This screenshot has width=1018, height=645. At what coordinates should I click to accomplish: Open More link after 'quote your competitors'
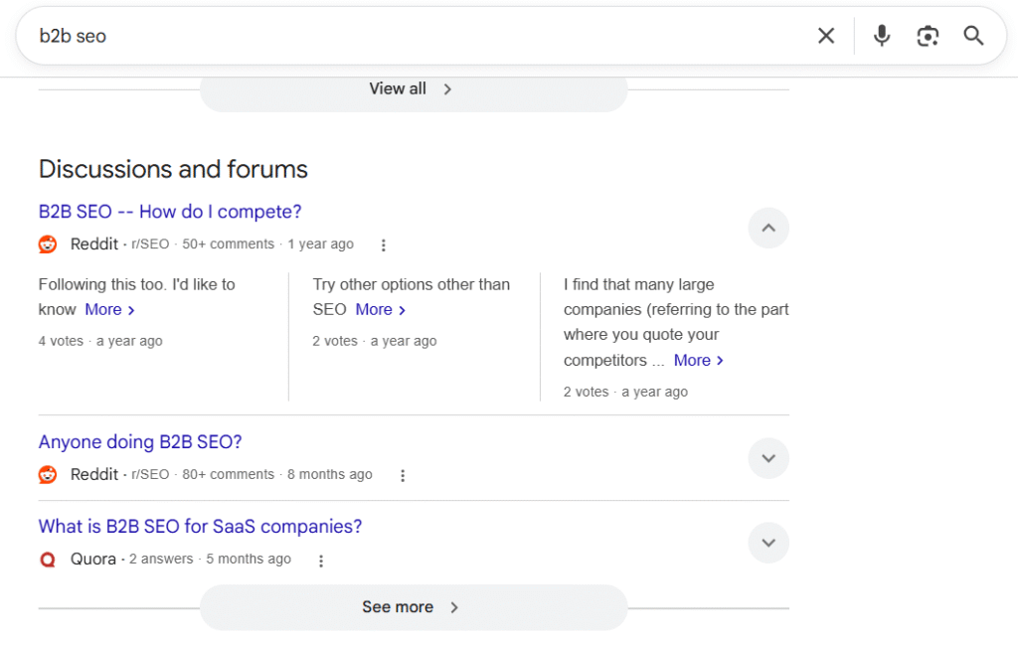(699, 360)
